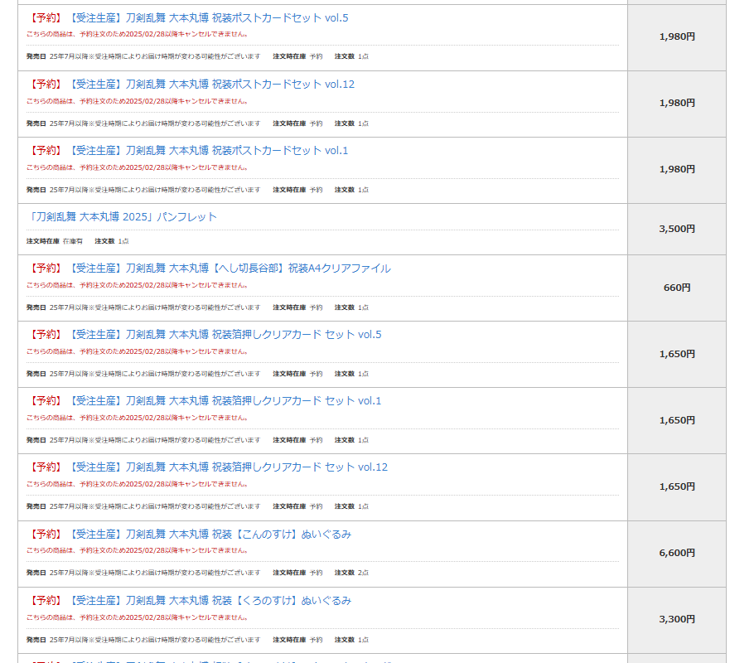
Task: Click cancel notice under クリアカード vol.12
Action: click(138, 484)
